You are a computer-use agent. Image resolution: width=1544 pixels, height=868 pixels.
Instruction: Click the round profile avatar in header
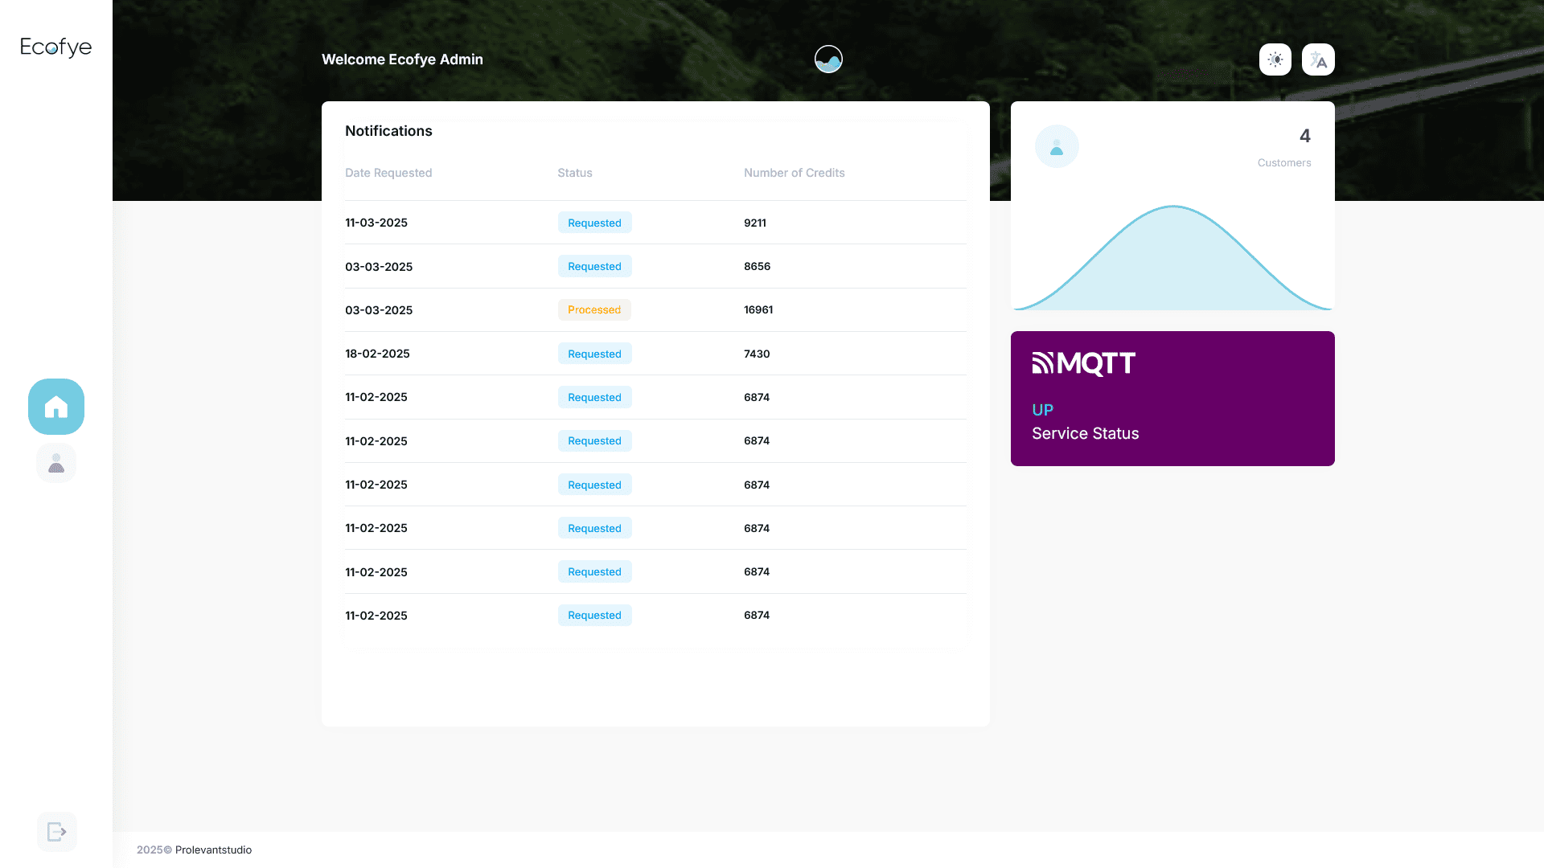click(x=828, y=59)
